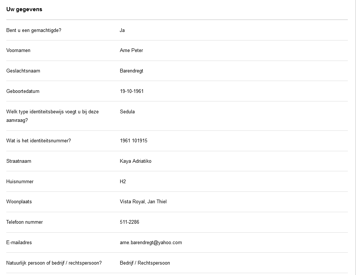Select the "Bedrijf / Rechtspersoon" value

click(145, 263)
